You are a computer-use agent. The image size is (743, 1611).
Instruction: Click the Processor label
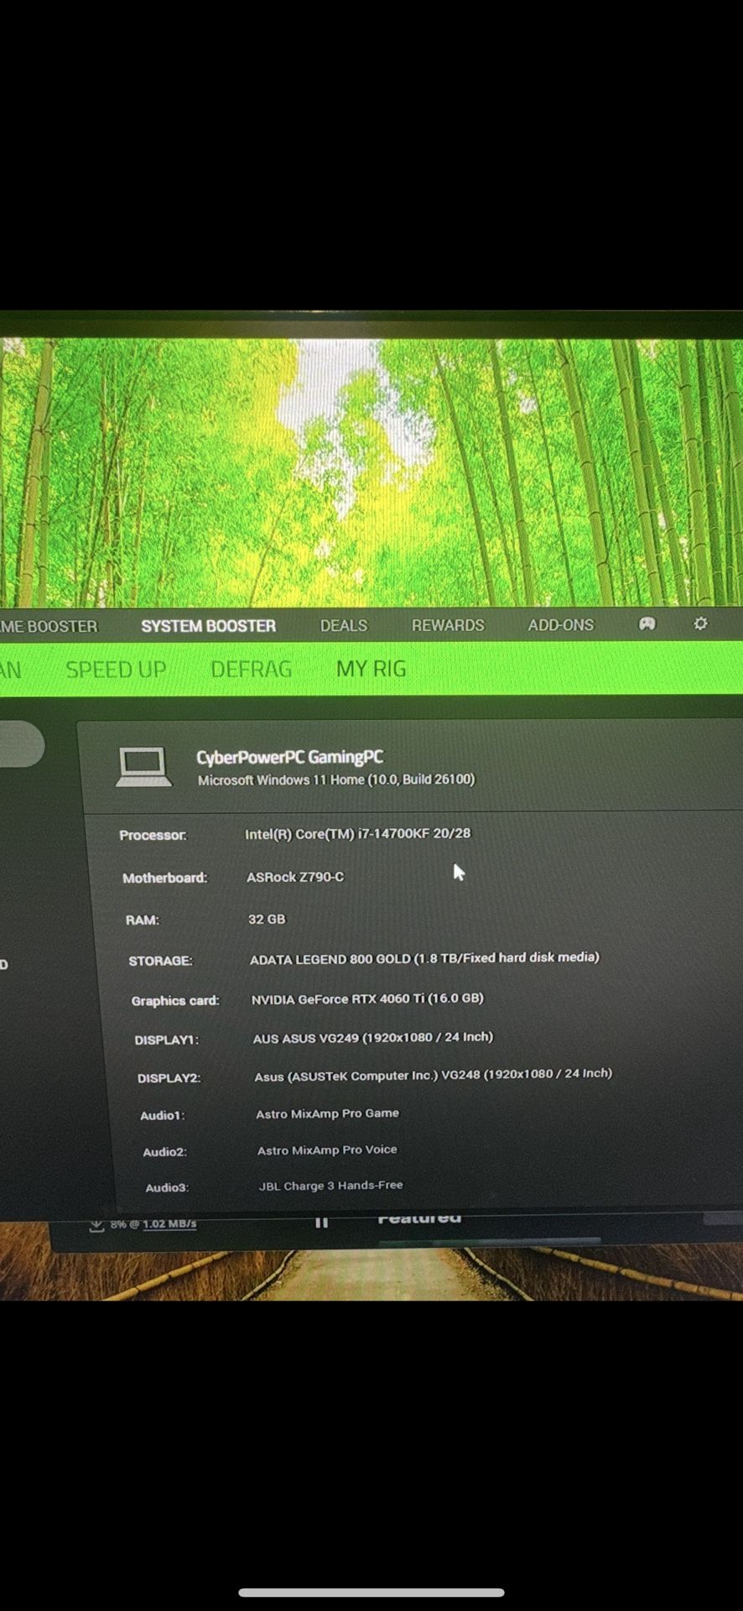[x=153, y=835]
